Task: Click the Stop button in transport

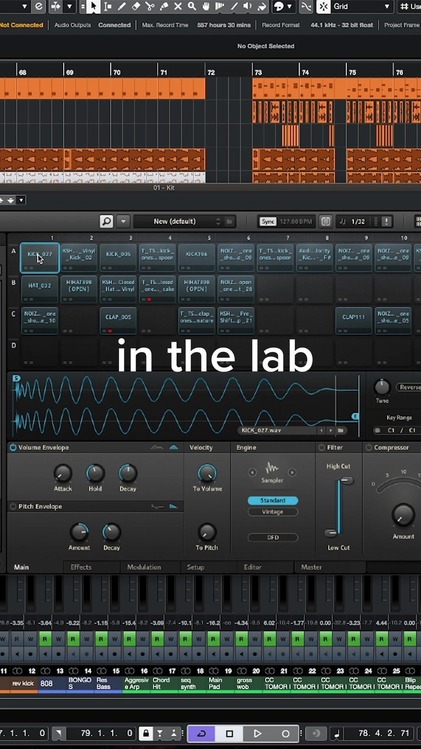Action: (x=230, y=733)
